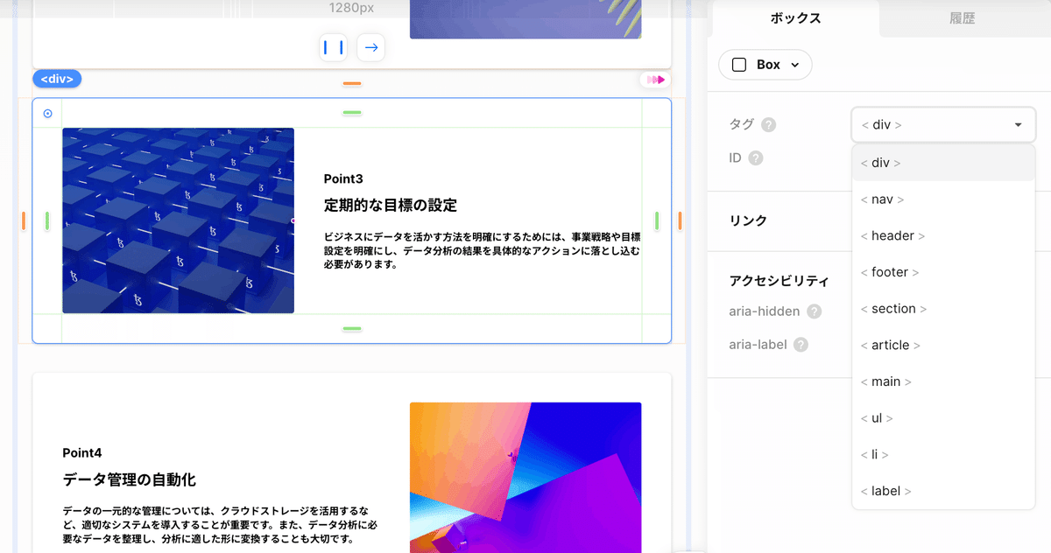Open the Box type dropdown
Image resolution: width=1051 pixels, height=553 pixels.
[765, 65]
